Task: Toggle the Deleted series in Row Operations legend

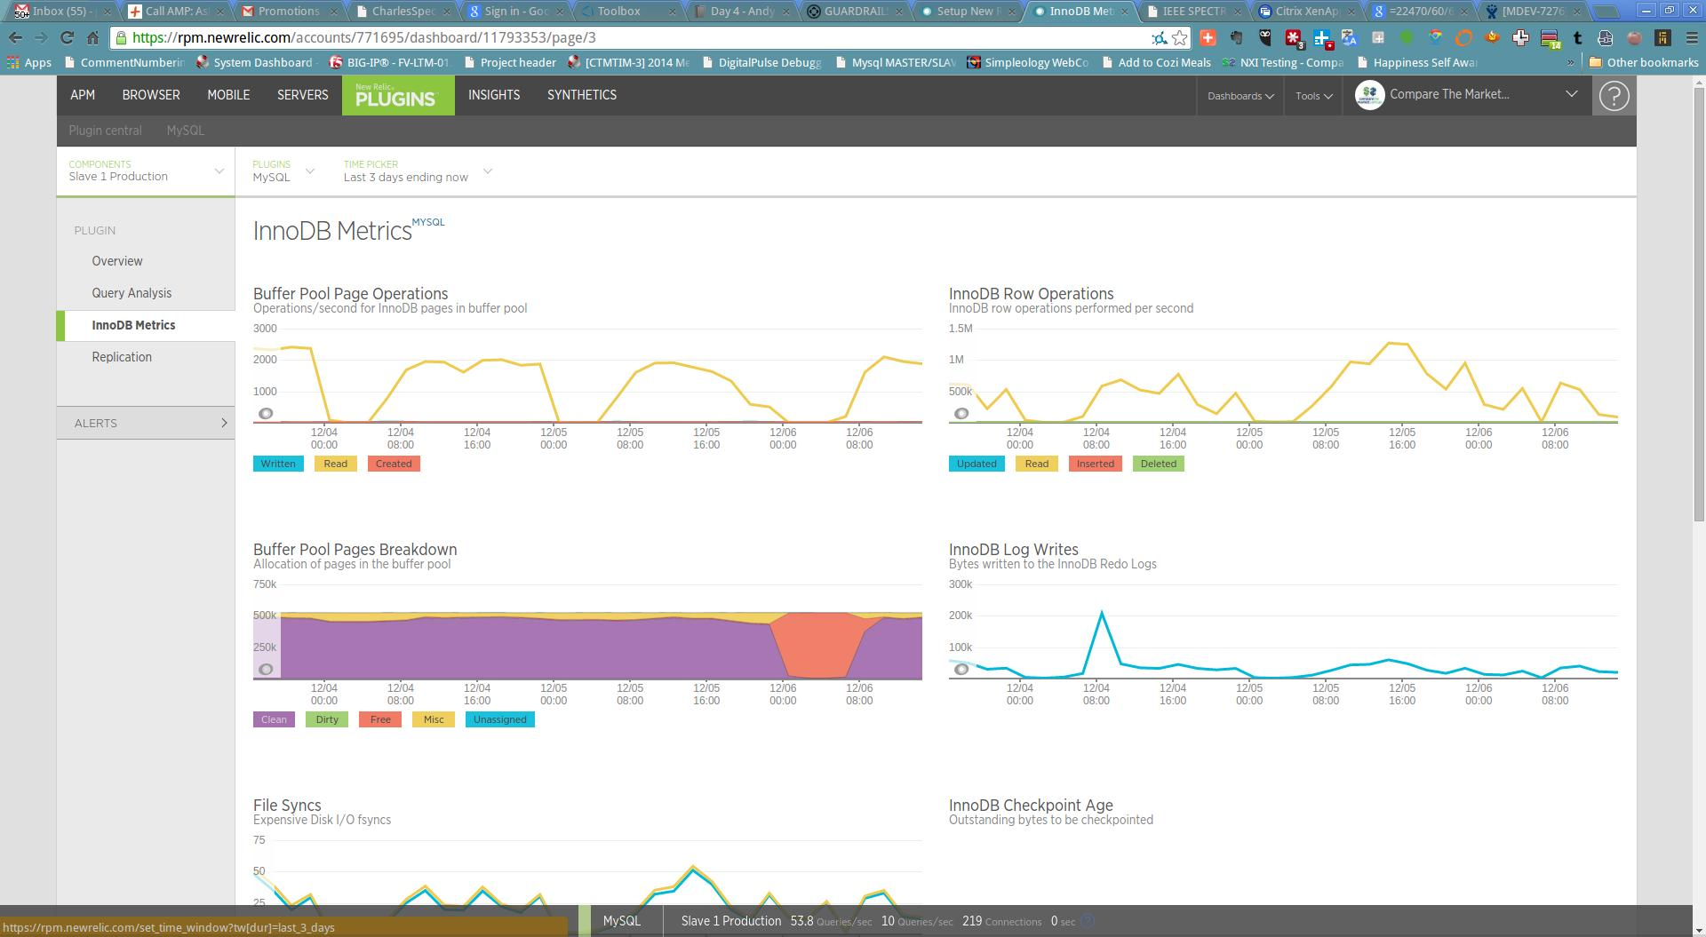Action: point(1158,464)
